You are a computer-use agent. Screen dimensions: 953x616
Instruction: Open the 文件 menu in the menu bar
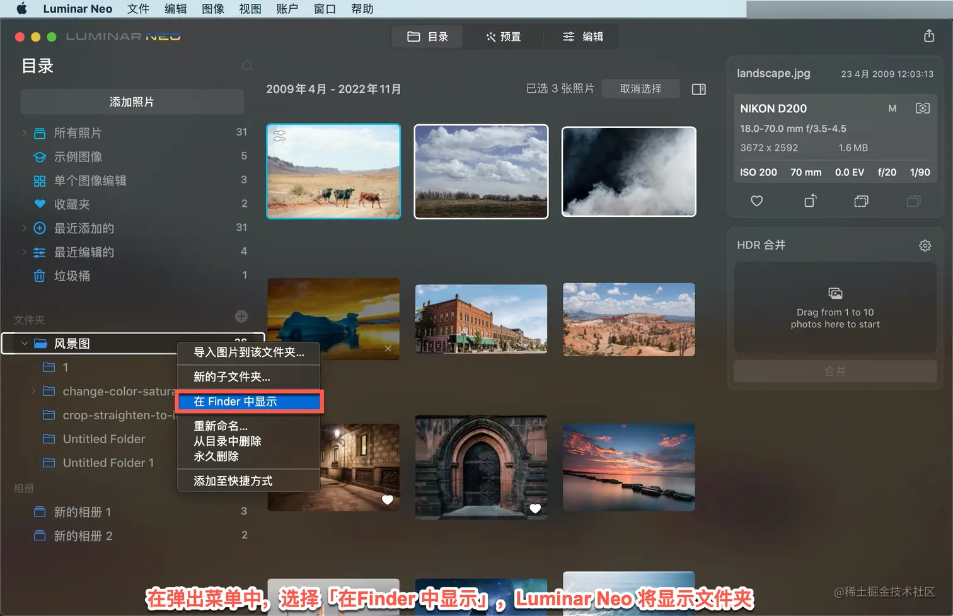pos(138,9)
